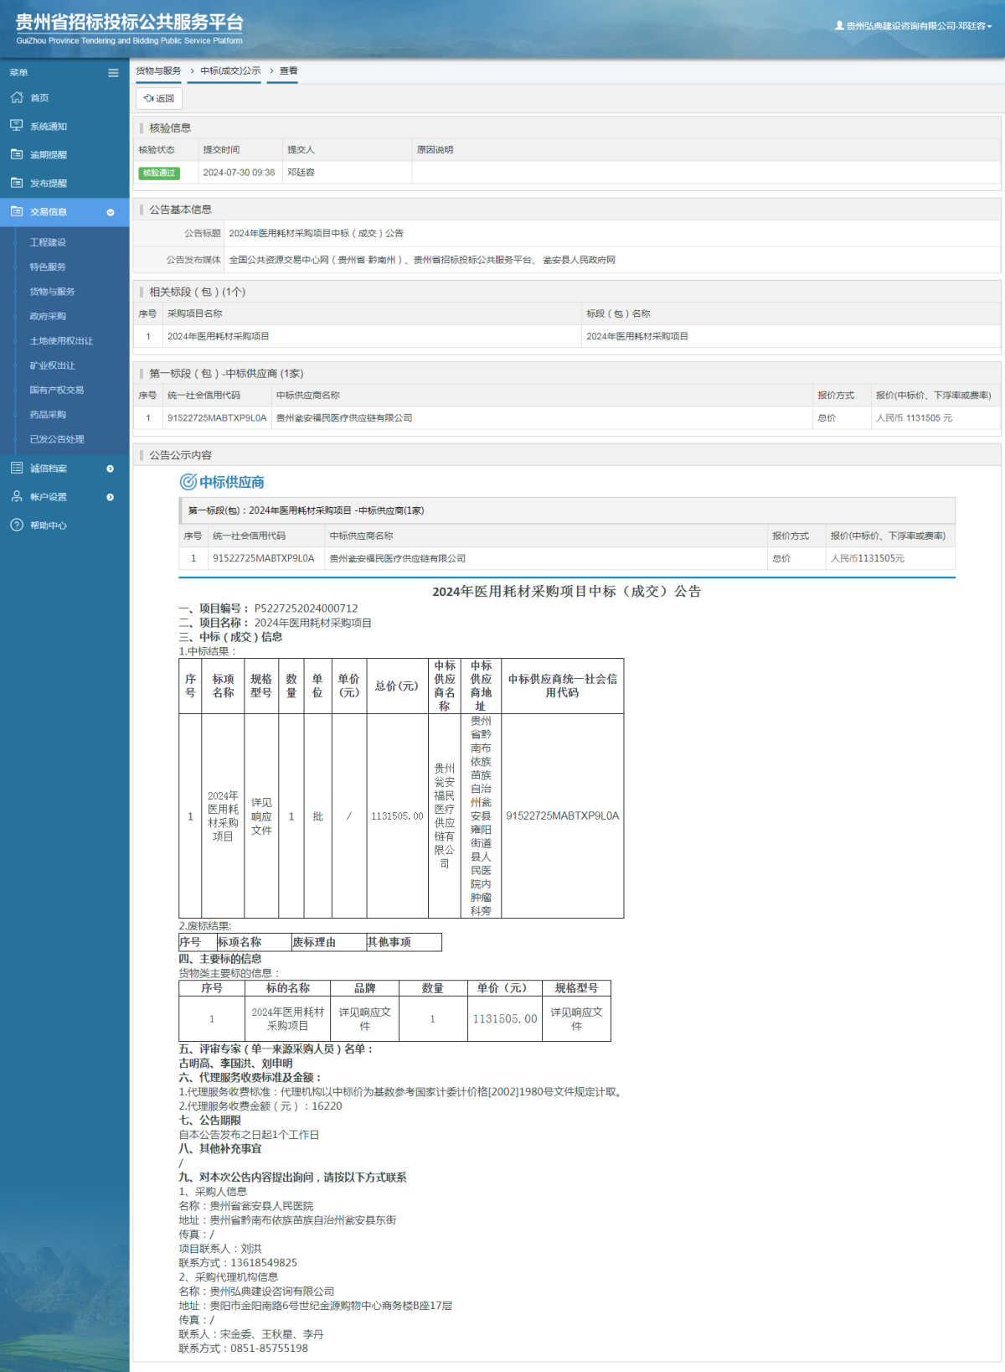Open the 首页 home icon

pyautogui.click(x=17, y=97)
